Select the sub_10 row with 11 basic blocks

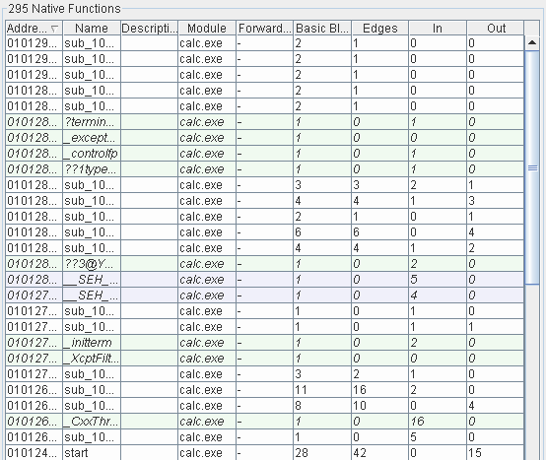[x=265, y=390]
